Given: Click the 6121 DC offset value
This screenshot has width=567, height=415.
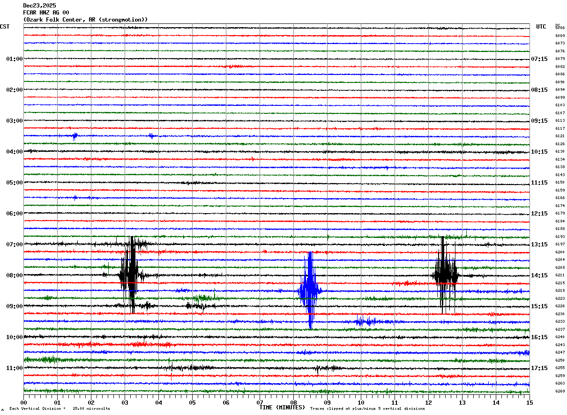Looking at the screenshot, I should [x=560, y=136].
